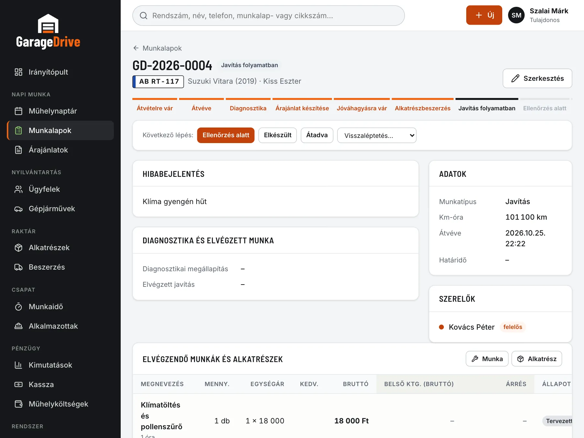Click the back arrow beside Munkalapok

pyautogui.click(x=136, y=48)
